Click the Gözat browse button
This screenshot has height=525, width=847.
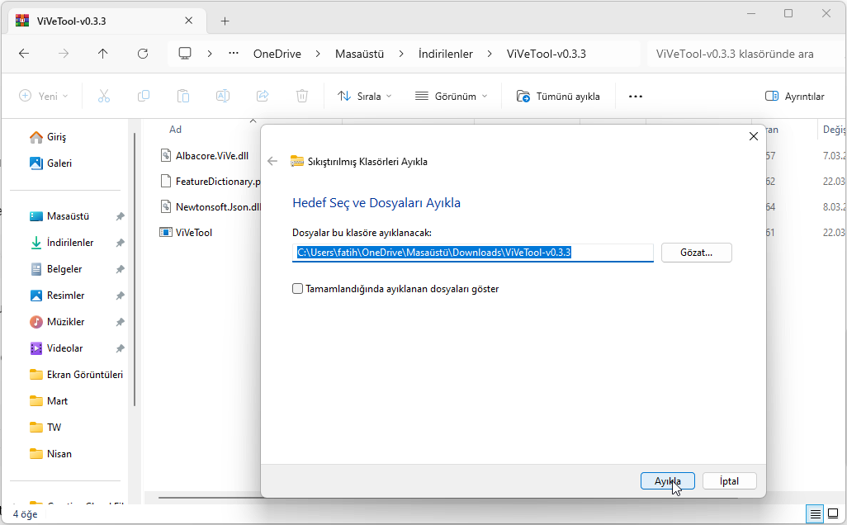coord(696,253)
